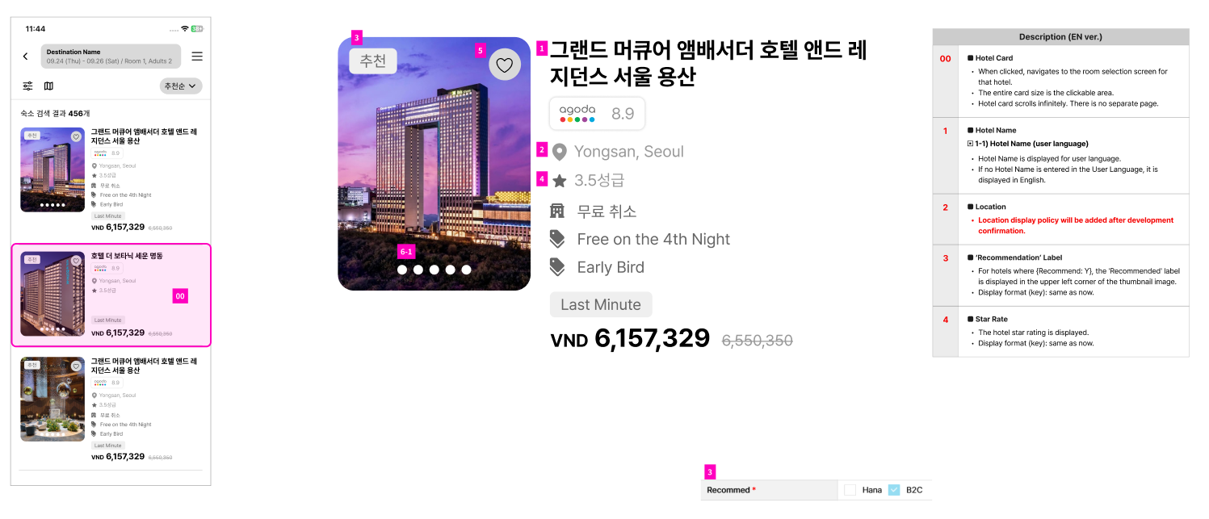This screenshot has width=1209, height=519.
Task: Select the last carousel dot on large image
Action: [466, 270]
